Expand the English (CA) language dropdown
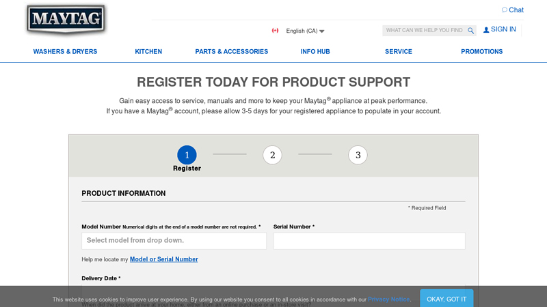The image size is (547, 307). click(305, 31)
